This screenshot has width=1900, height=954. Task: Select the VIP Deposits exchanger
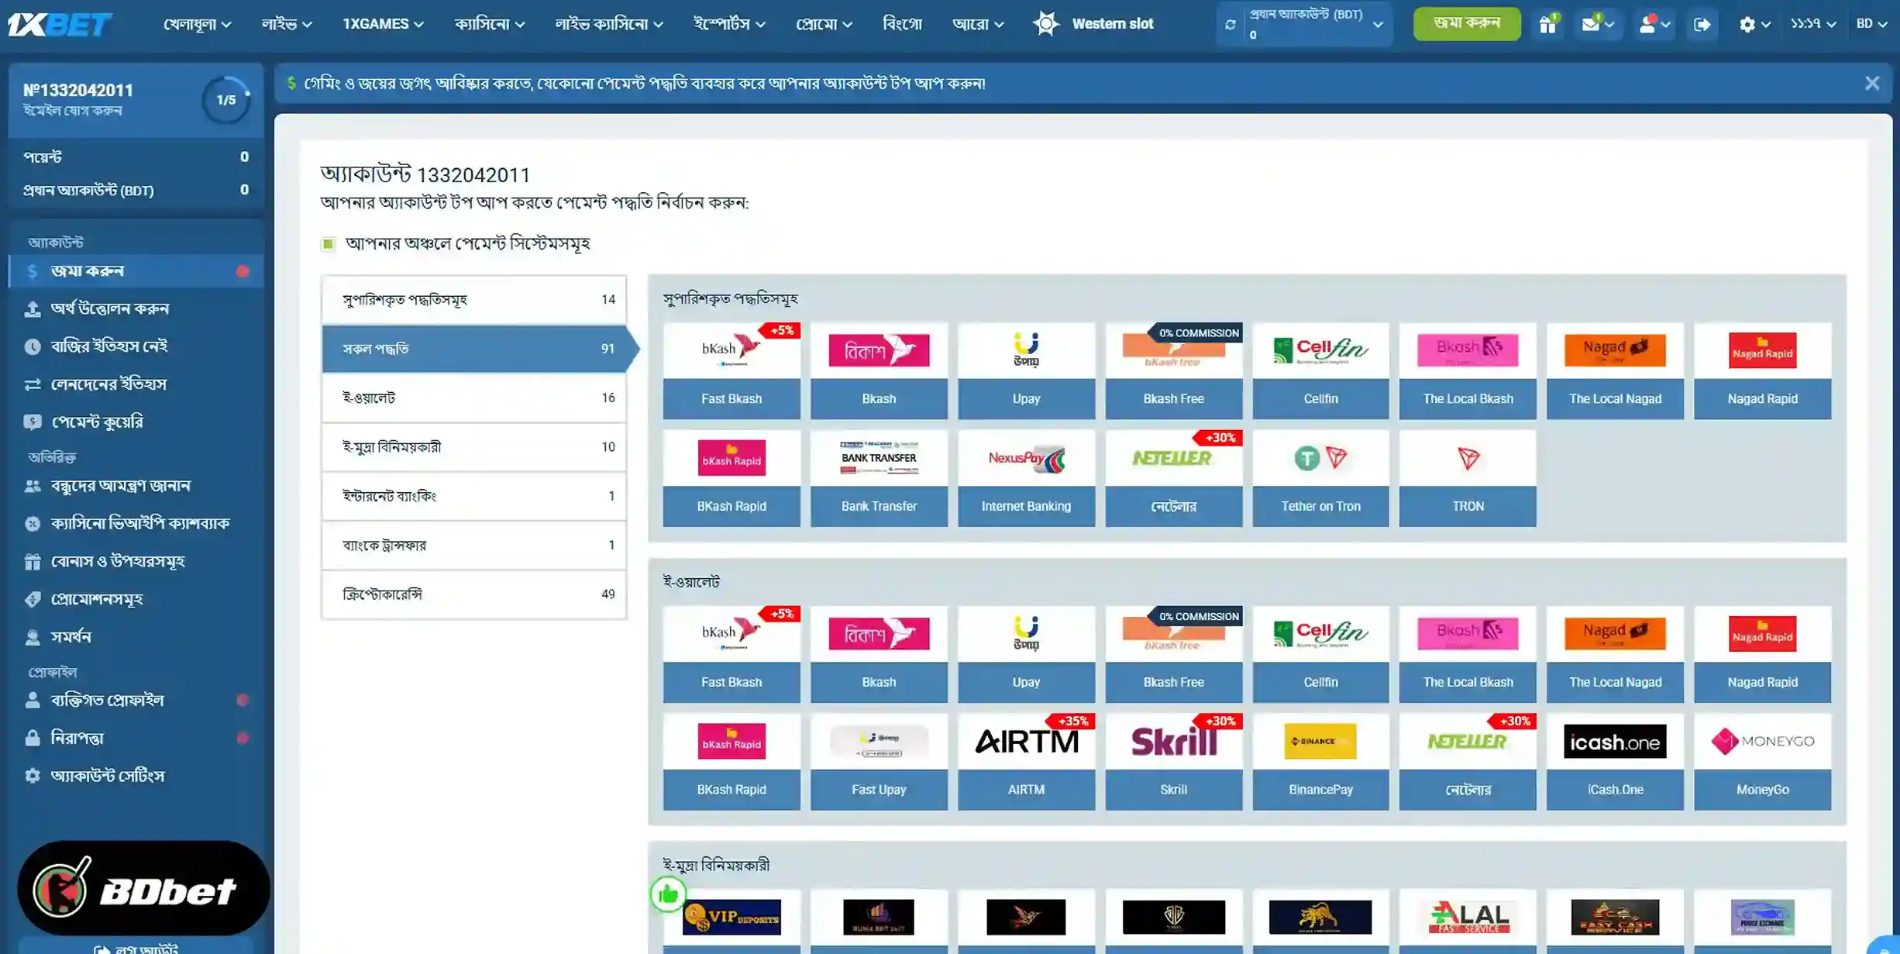pyautogui.click(x=731, y=921)
